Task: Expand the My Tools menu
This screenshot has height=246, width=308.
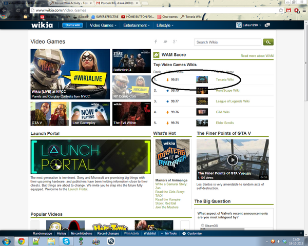Action: pos(169,234)
